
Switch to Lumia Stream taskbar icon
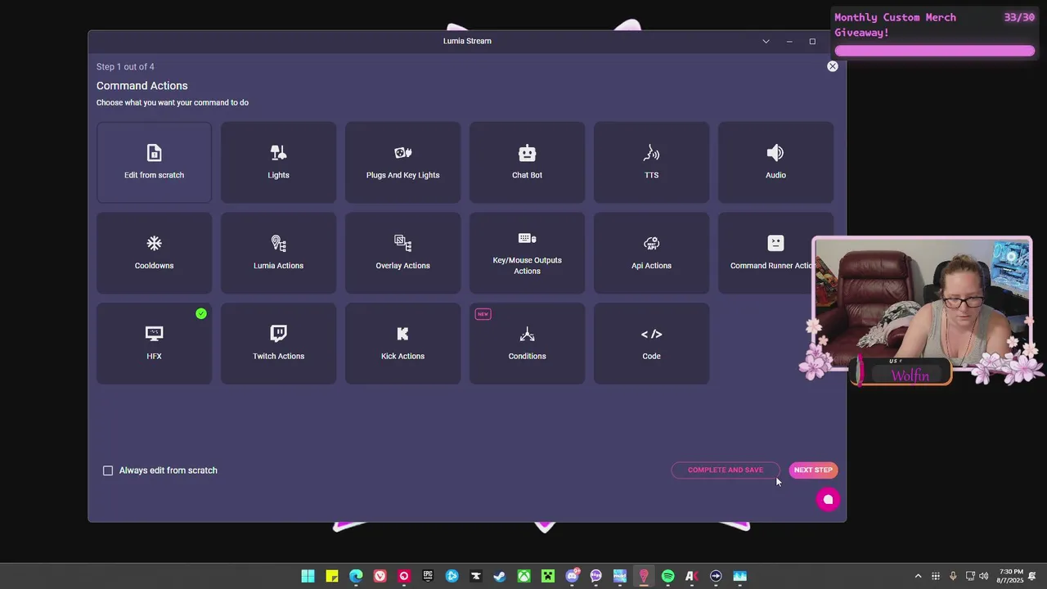[644, 576]
